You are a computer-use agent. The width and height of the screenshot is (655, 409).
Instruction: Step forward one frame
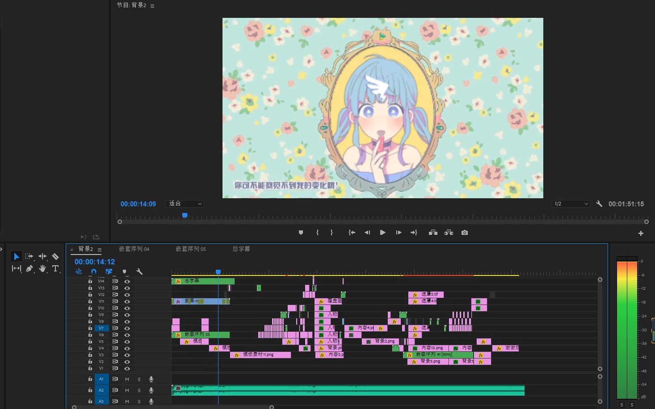399,233
